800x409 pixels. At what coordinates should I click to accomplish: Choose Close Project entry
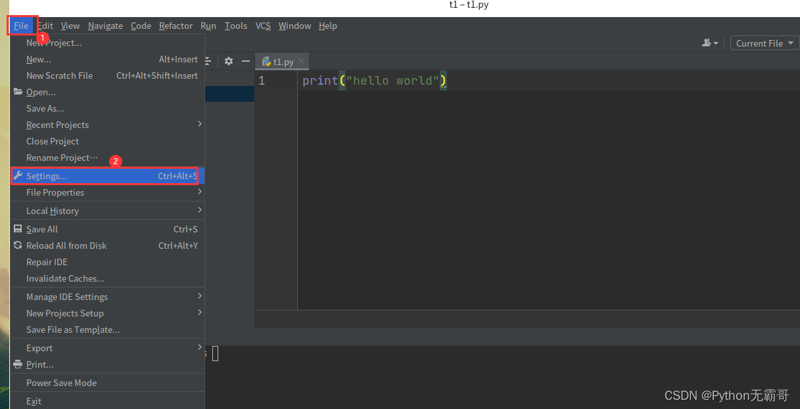click(x=107, y=141)
